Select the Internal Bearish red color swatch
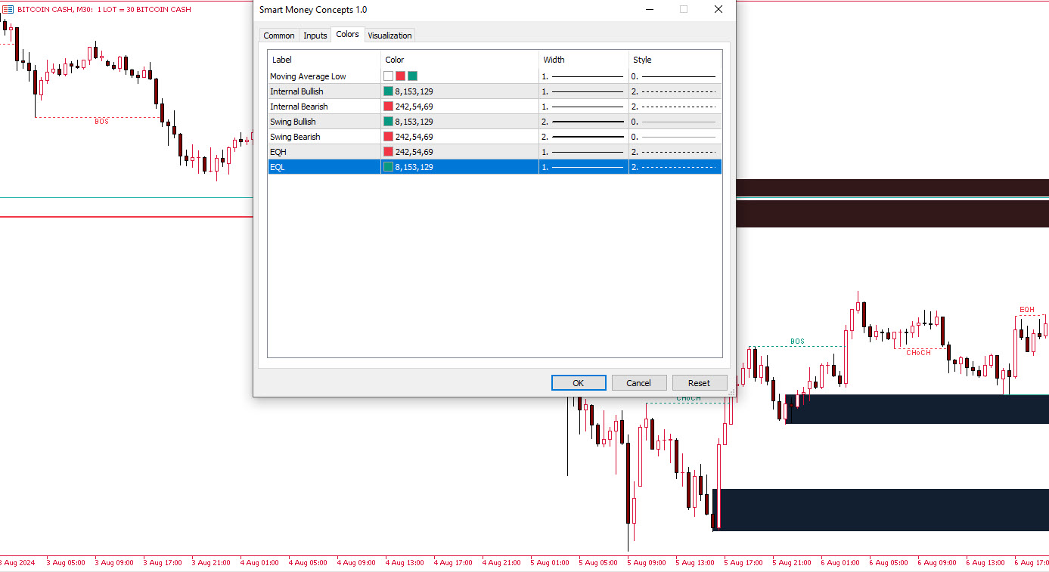1049x572 pixels. (x=388, y=107)
